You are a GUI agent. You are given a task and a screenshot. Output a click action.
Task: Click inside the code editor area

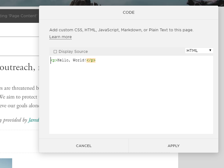131,95
